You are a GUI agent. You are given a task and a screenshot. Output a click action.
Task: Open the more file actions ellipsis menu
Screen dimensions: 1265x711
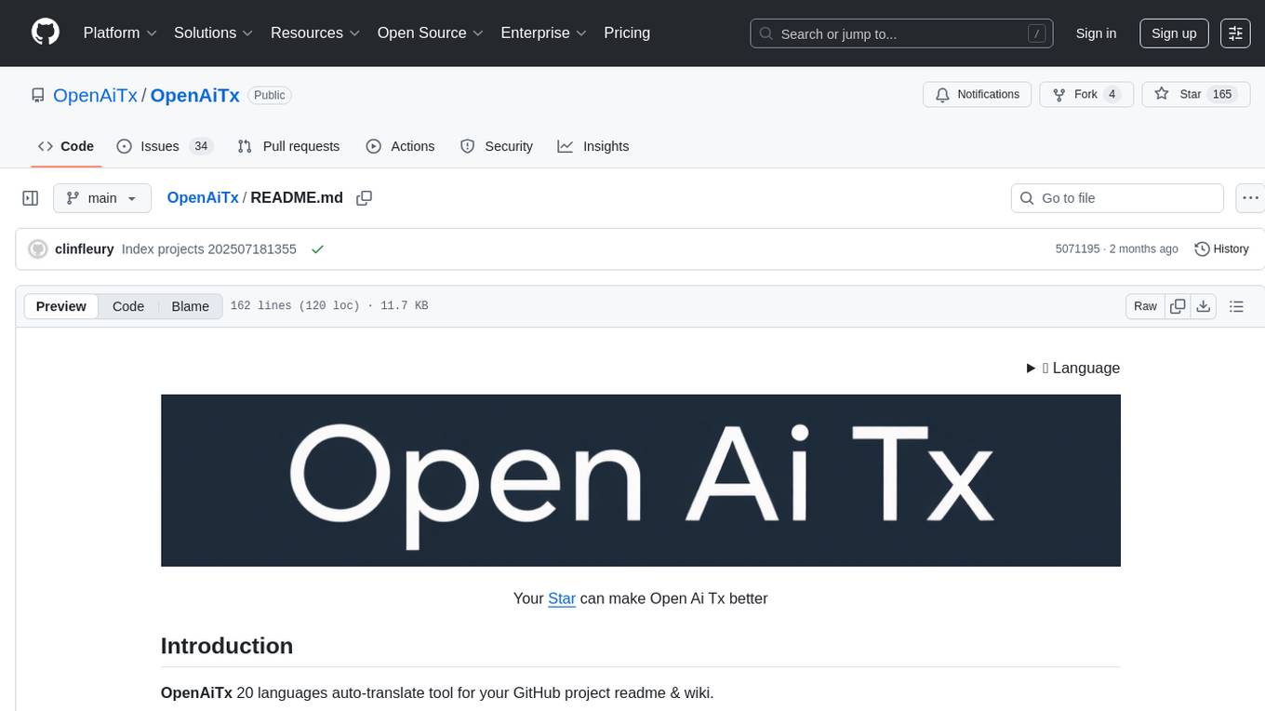point(1251,198)
